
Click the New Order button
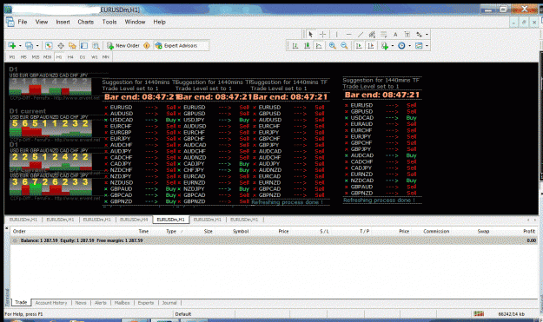(x=123, y=46)
